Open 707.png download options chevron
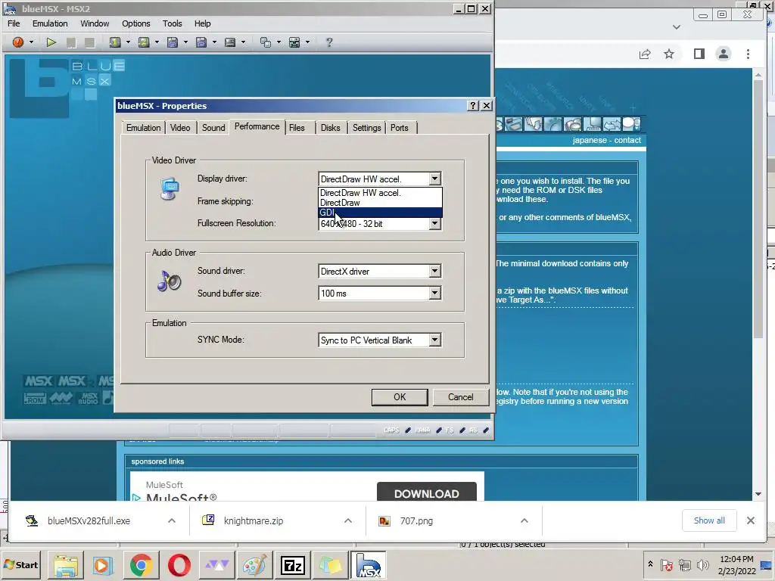 [x=524, y=520]
